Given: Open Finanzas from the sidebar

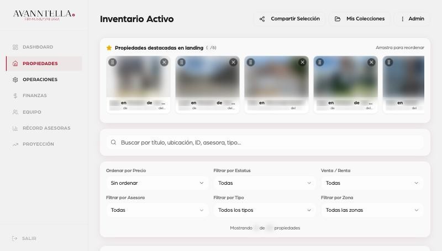Looking at the screenshot, I should pos(44,95).
